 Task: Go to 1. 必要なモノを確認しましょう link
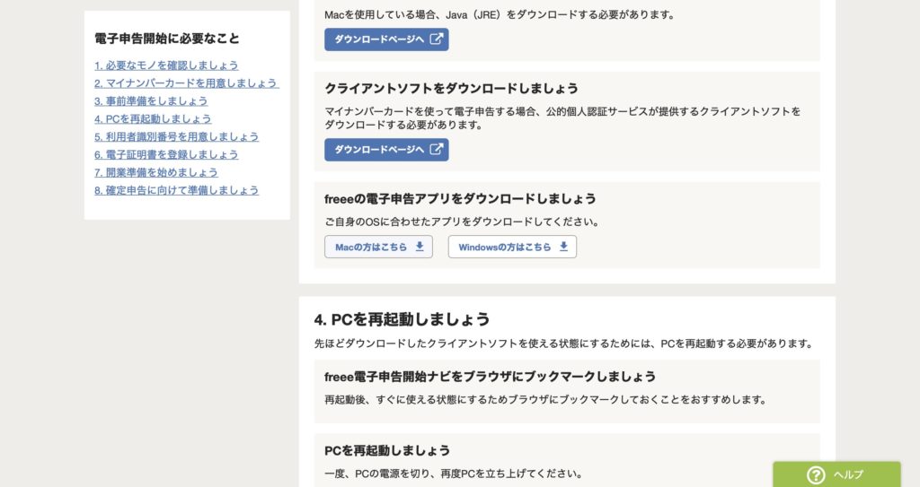166,65
